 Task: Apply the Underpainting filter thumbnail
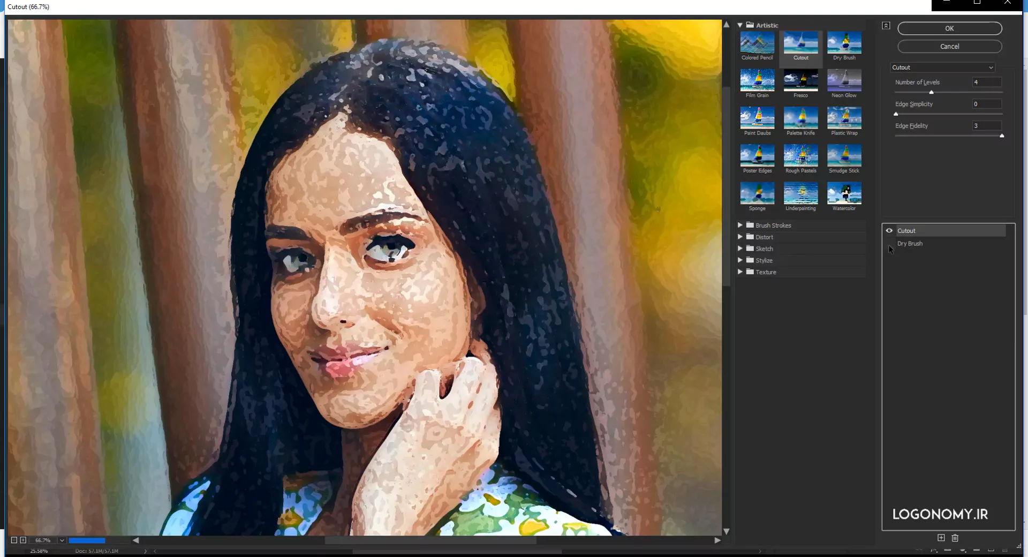tap(800, 193)
